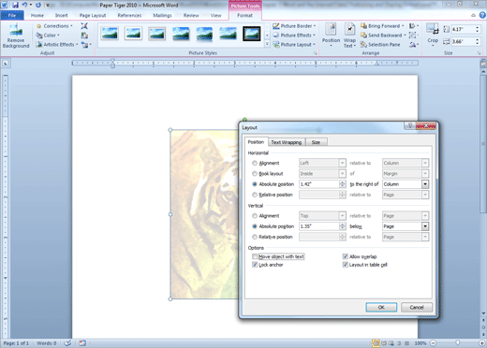
Task: Click horizontal absolute position field 1.42"
Action: [319, 184]
